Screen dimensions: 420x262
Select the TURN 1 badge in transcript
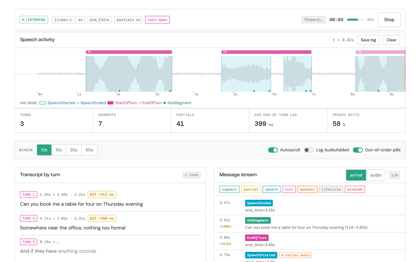[29, 195]
